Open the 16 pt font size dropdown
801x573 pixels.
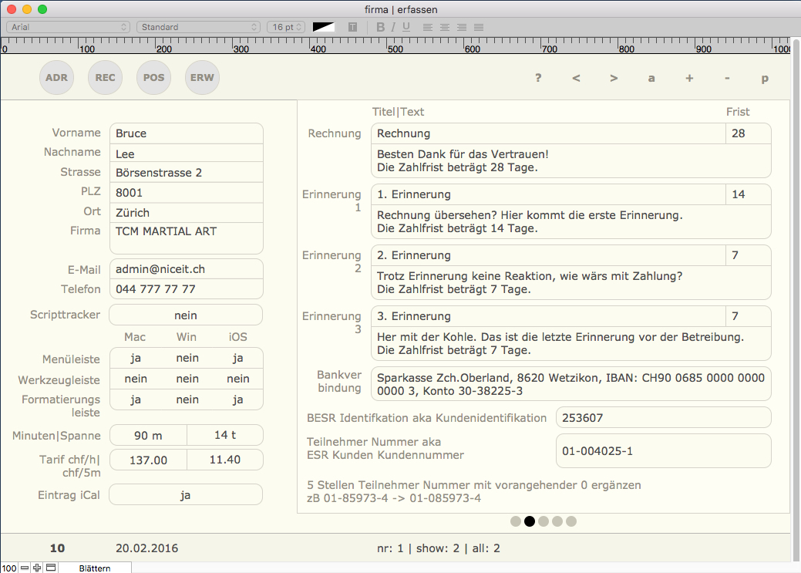[x=286, y=27]
